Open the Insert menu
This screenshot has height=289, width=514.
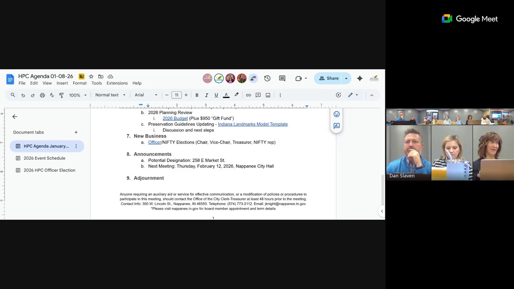point(62,83)
